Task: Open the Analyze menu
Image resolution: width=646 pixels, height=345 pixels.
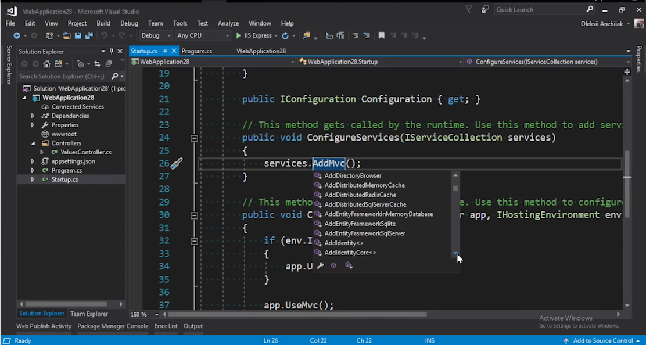Action: coord(228,23)
